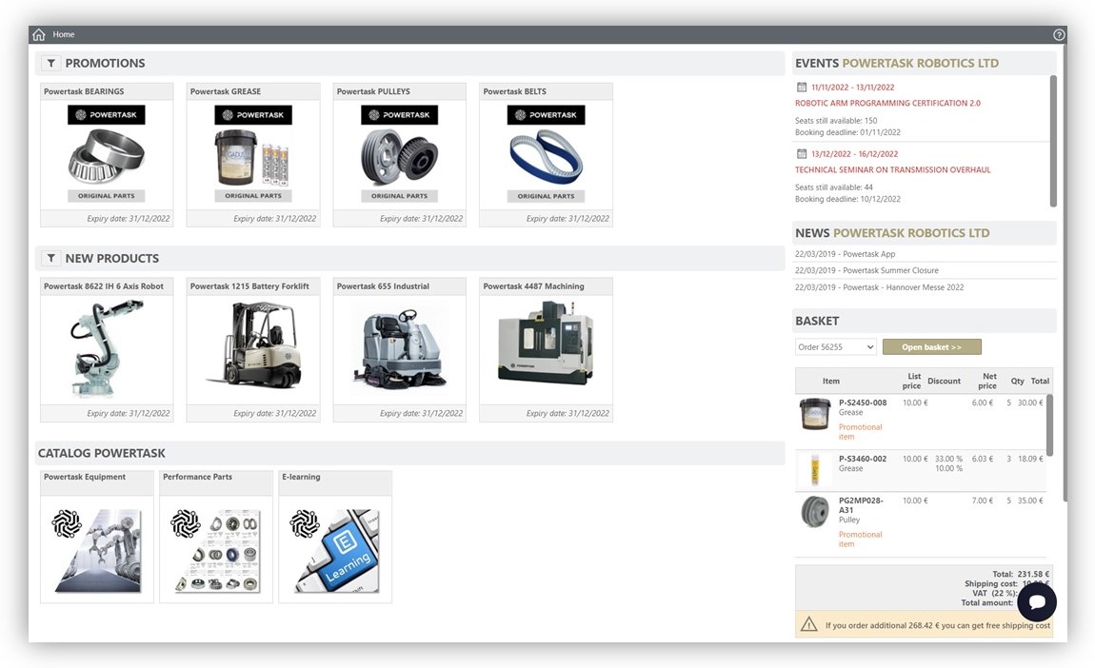Open the help question mark icon
Image resolution: width=1095 pixels, height=668 pixels.
point(1059,35)
